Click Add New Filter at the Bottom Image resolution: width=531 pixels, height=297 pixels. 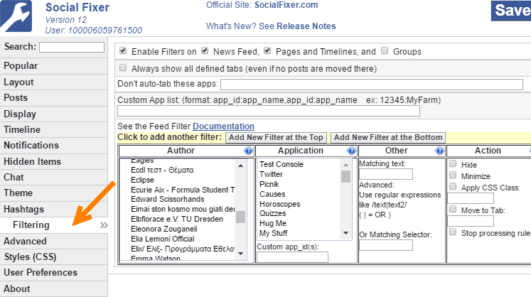(x=388, y=138)
